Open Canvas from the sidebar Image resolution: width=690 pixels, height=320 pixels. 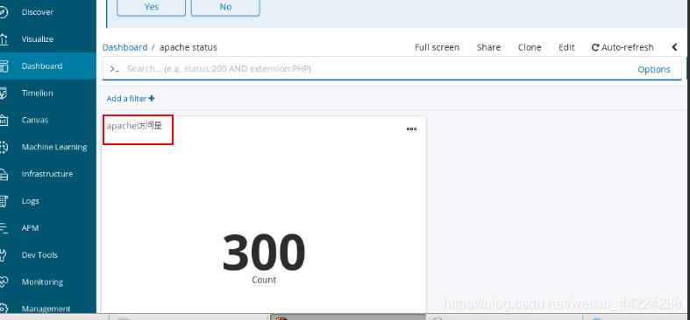(35, 121)
